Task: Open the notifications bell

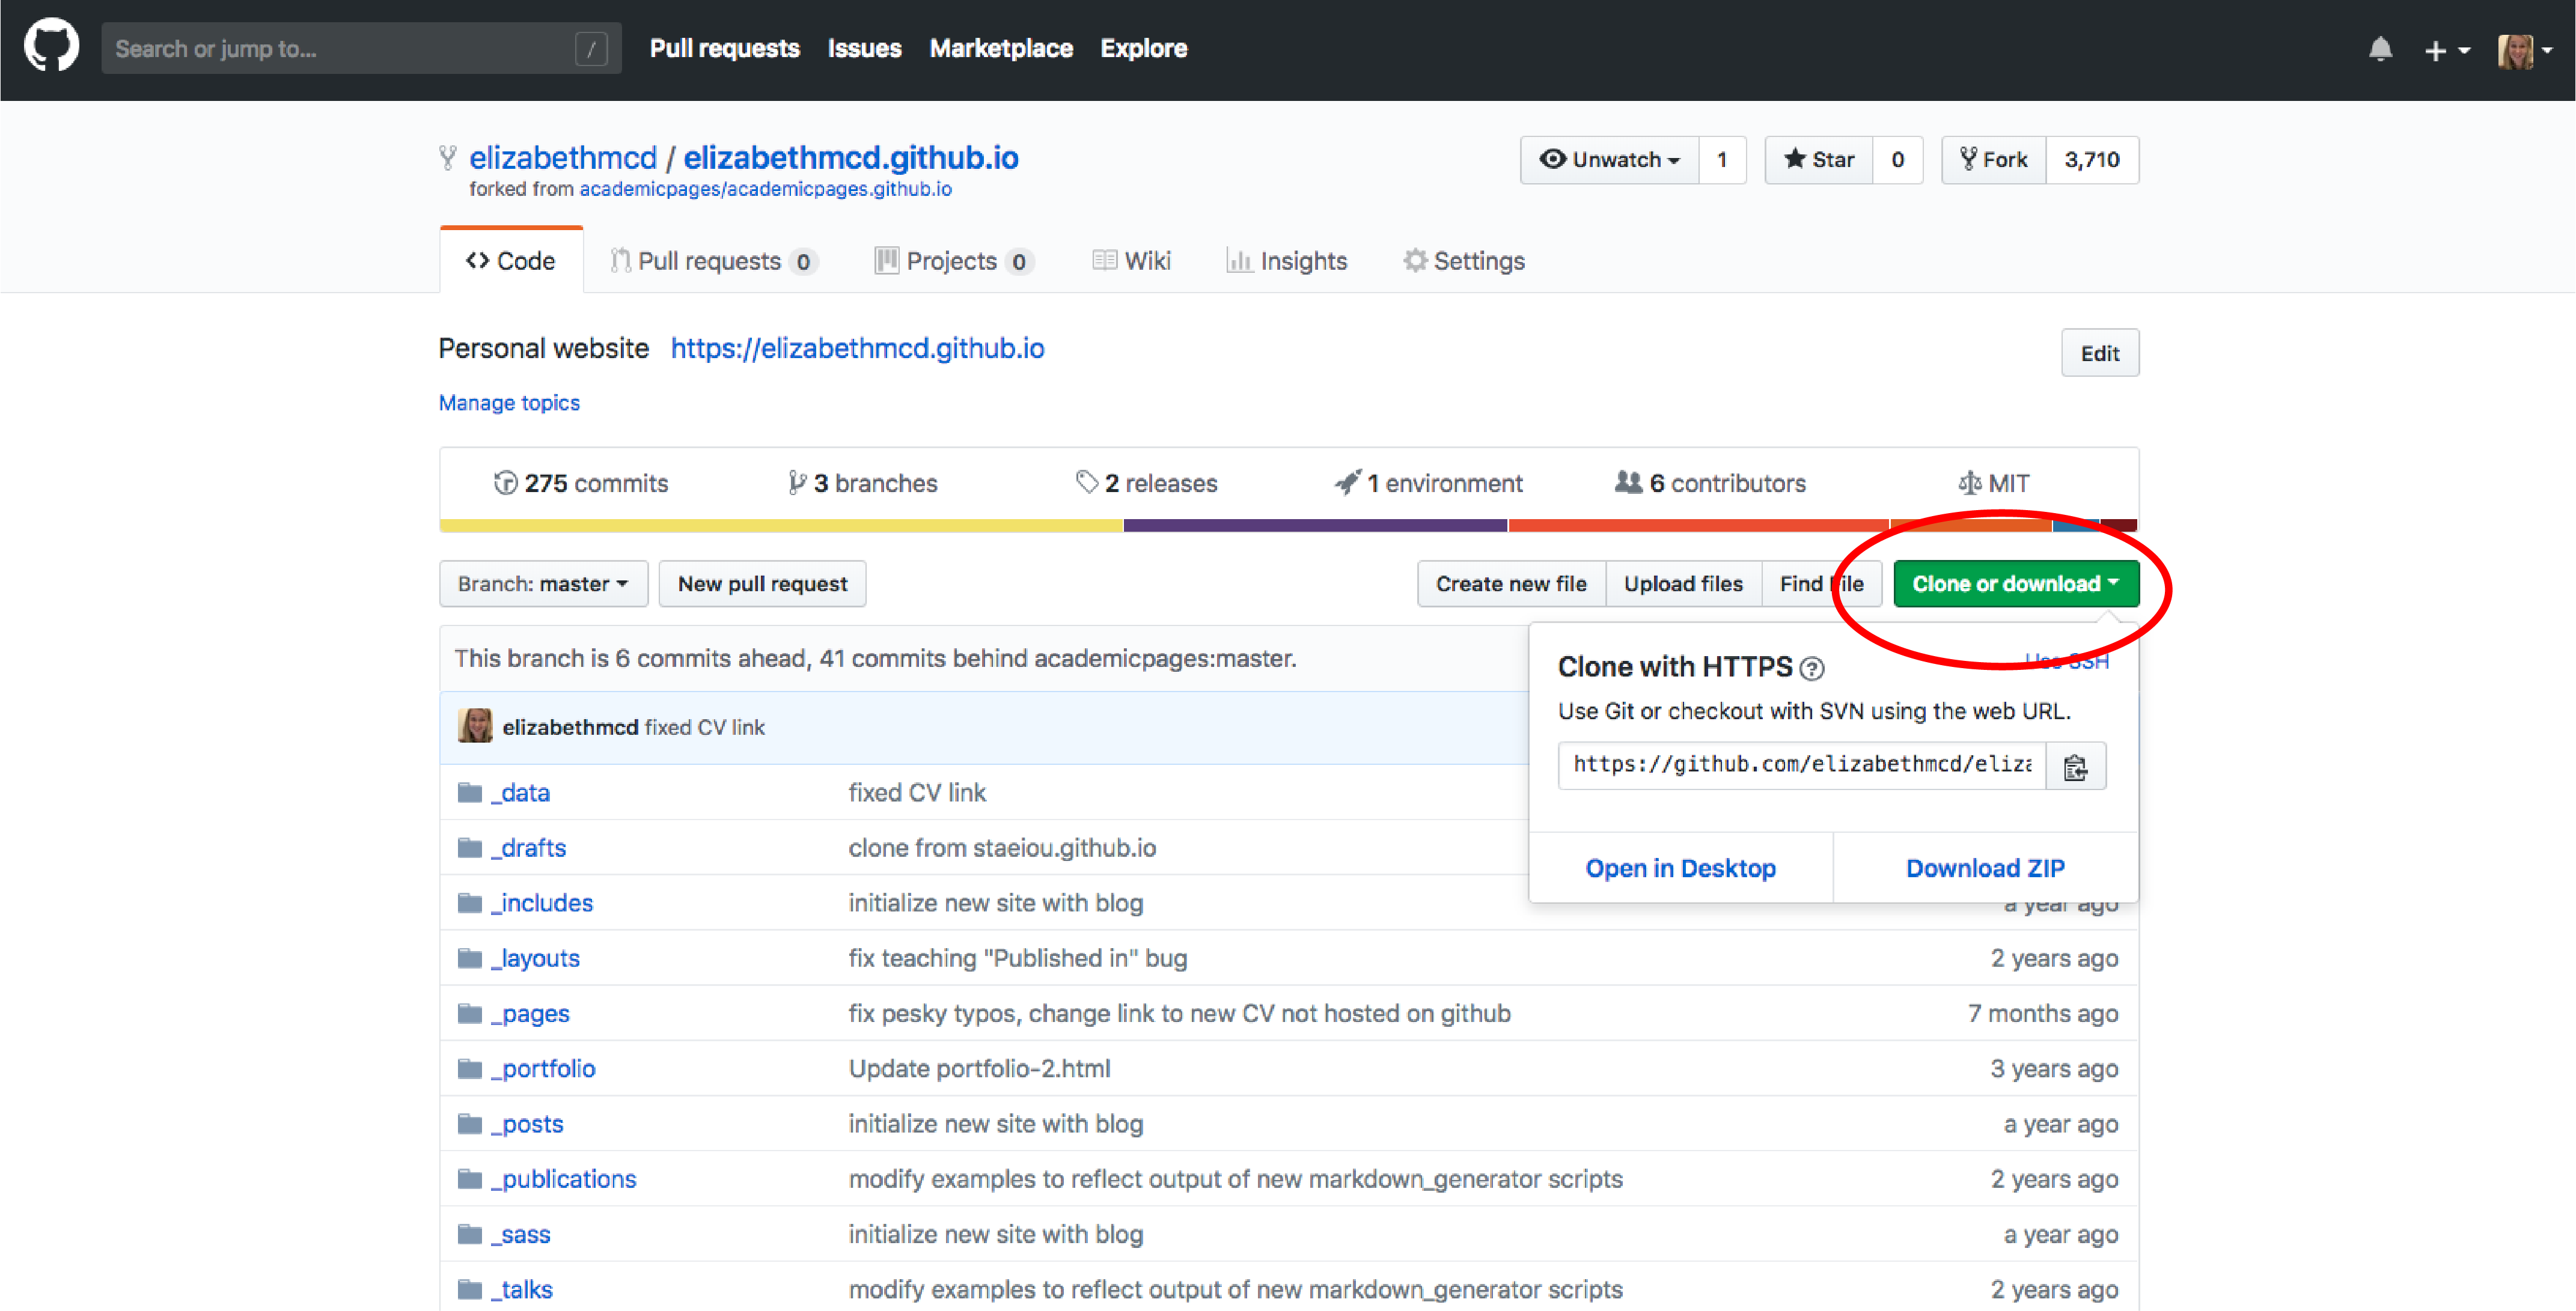Action: [2380, 49]
